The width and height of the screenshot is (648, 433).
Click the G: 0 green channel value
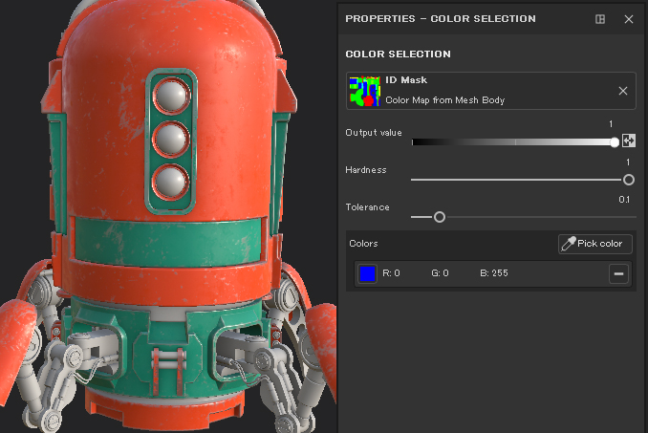point(440,274)
